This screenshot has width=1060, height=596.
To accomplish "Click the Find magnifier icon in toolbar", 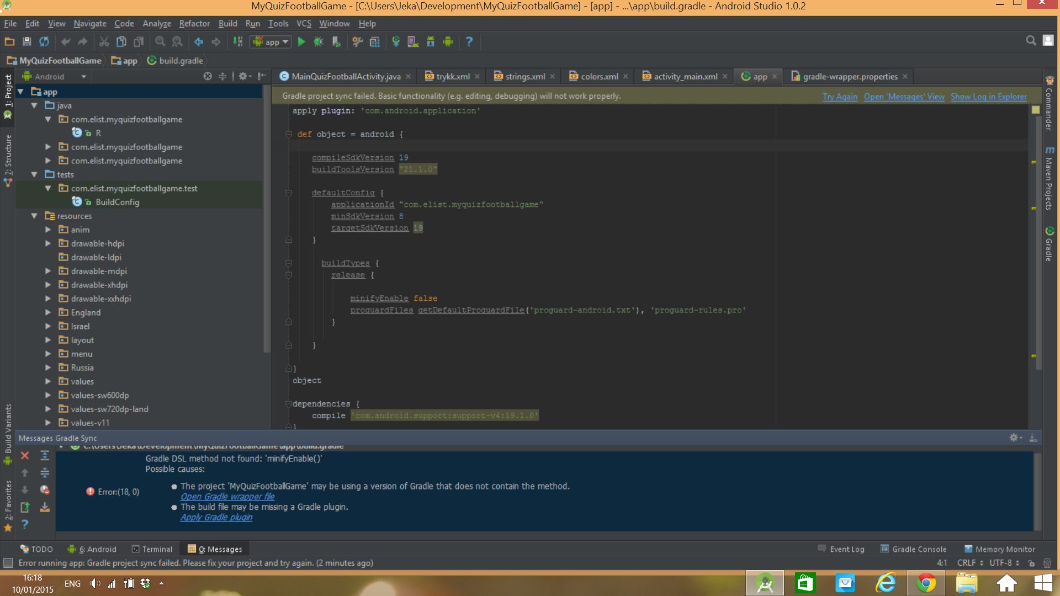I will coord(160,42).
